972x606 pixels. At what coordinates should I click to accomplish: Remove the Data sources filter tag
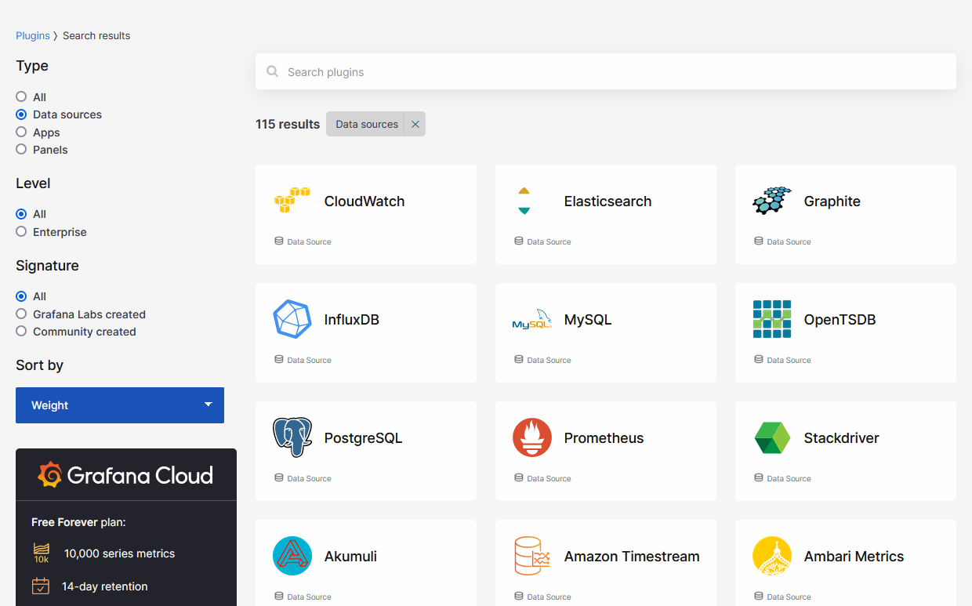pos(415,124)
